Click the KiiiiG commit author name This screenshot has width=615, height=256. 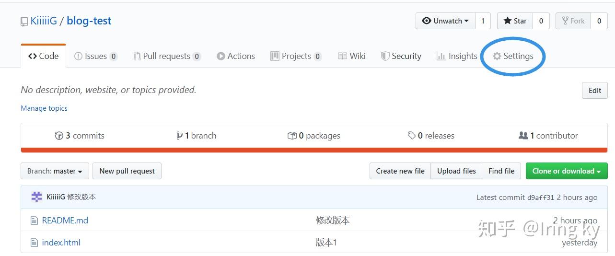coord(56,197)
